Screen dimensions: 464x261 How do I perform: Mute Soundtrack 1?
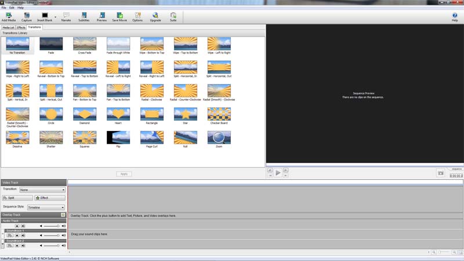23,235
